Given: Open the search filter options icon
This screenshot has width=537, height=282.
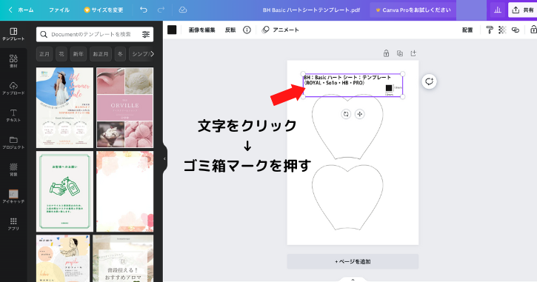Looking at the screenshot, I should (x=146, y=34).
